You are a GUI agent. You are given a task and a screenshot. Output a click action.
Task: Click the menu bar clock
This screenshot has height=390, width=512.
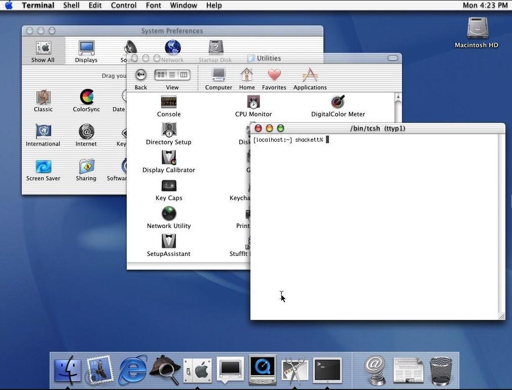pyautogui.click(x=485, y=5)
